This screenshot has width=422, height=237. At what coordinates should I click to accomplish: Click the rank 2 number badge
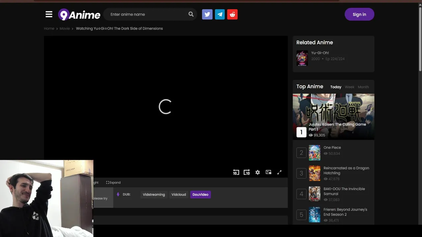tap(301, 153)
